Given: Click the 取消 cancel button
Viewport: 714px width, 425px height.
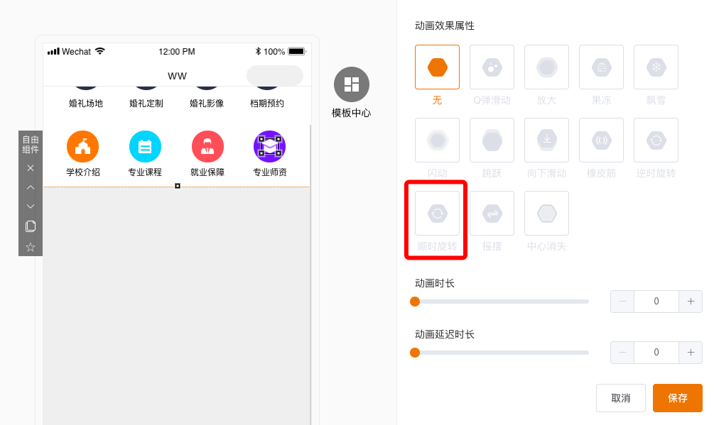Looking at the screenshot, I should (x=621, y=398).
